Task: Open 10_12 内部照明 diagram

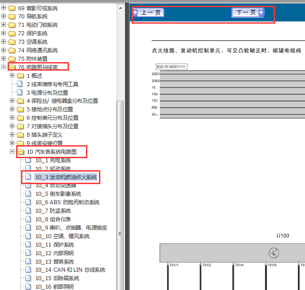Action: 55,253
